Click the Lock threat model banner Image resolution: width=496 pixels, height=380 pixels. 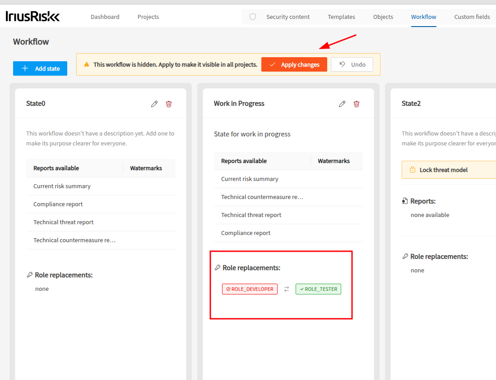[449, 170]
